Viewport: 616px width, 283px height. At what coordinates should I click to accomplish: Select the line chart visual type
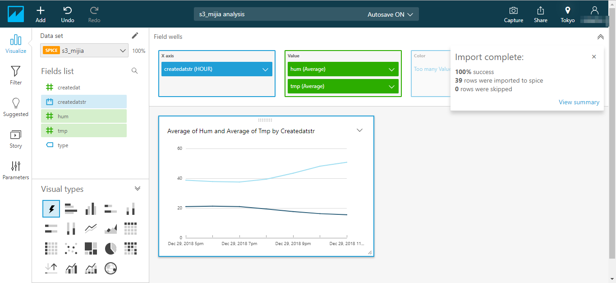click(91, 228)
